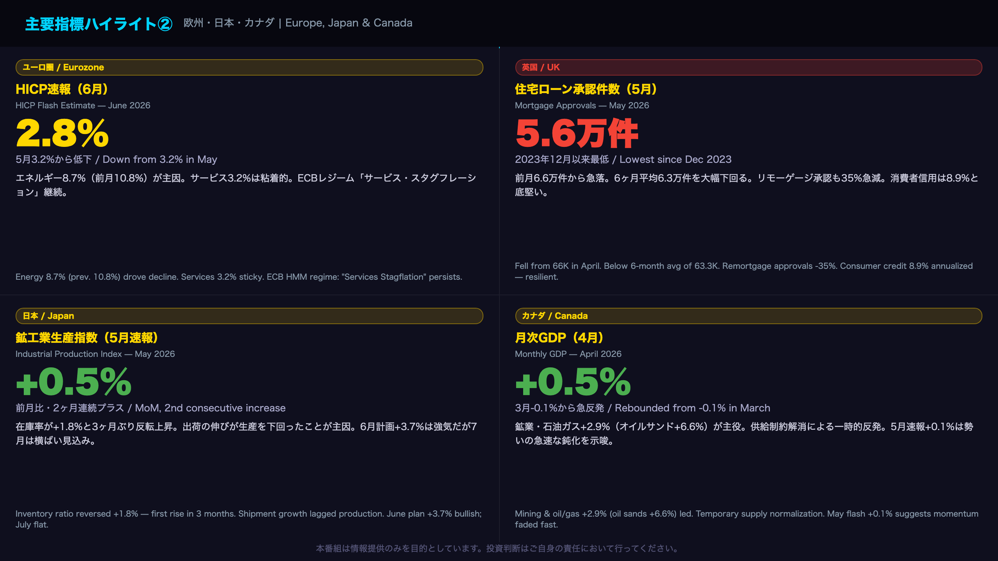Click 'Industrial Production Index — May 2026' line

[x=95, y=354]
